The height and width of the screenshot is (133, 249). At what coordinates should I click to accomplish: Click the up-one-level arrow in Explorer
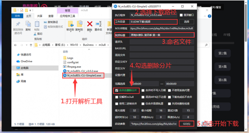click(31, 45)
